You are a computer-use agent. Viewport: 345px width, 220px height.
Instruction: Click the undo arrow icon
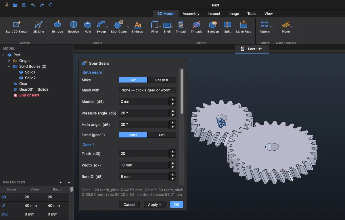coord(33,5)
